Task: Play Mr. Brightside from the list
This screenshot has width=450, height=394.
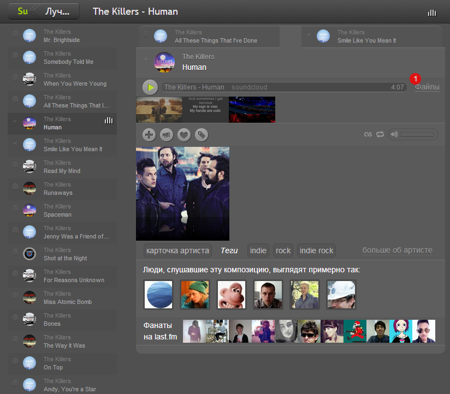Action: (x=62, y=36)
